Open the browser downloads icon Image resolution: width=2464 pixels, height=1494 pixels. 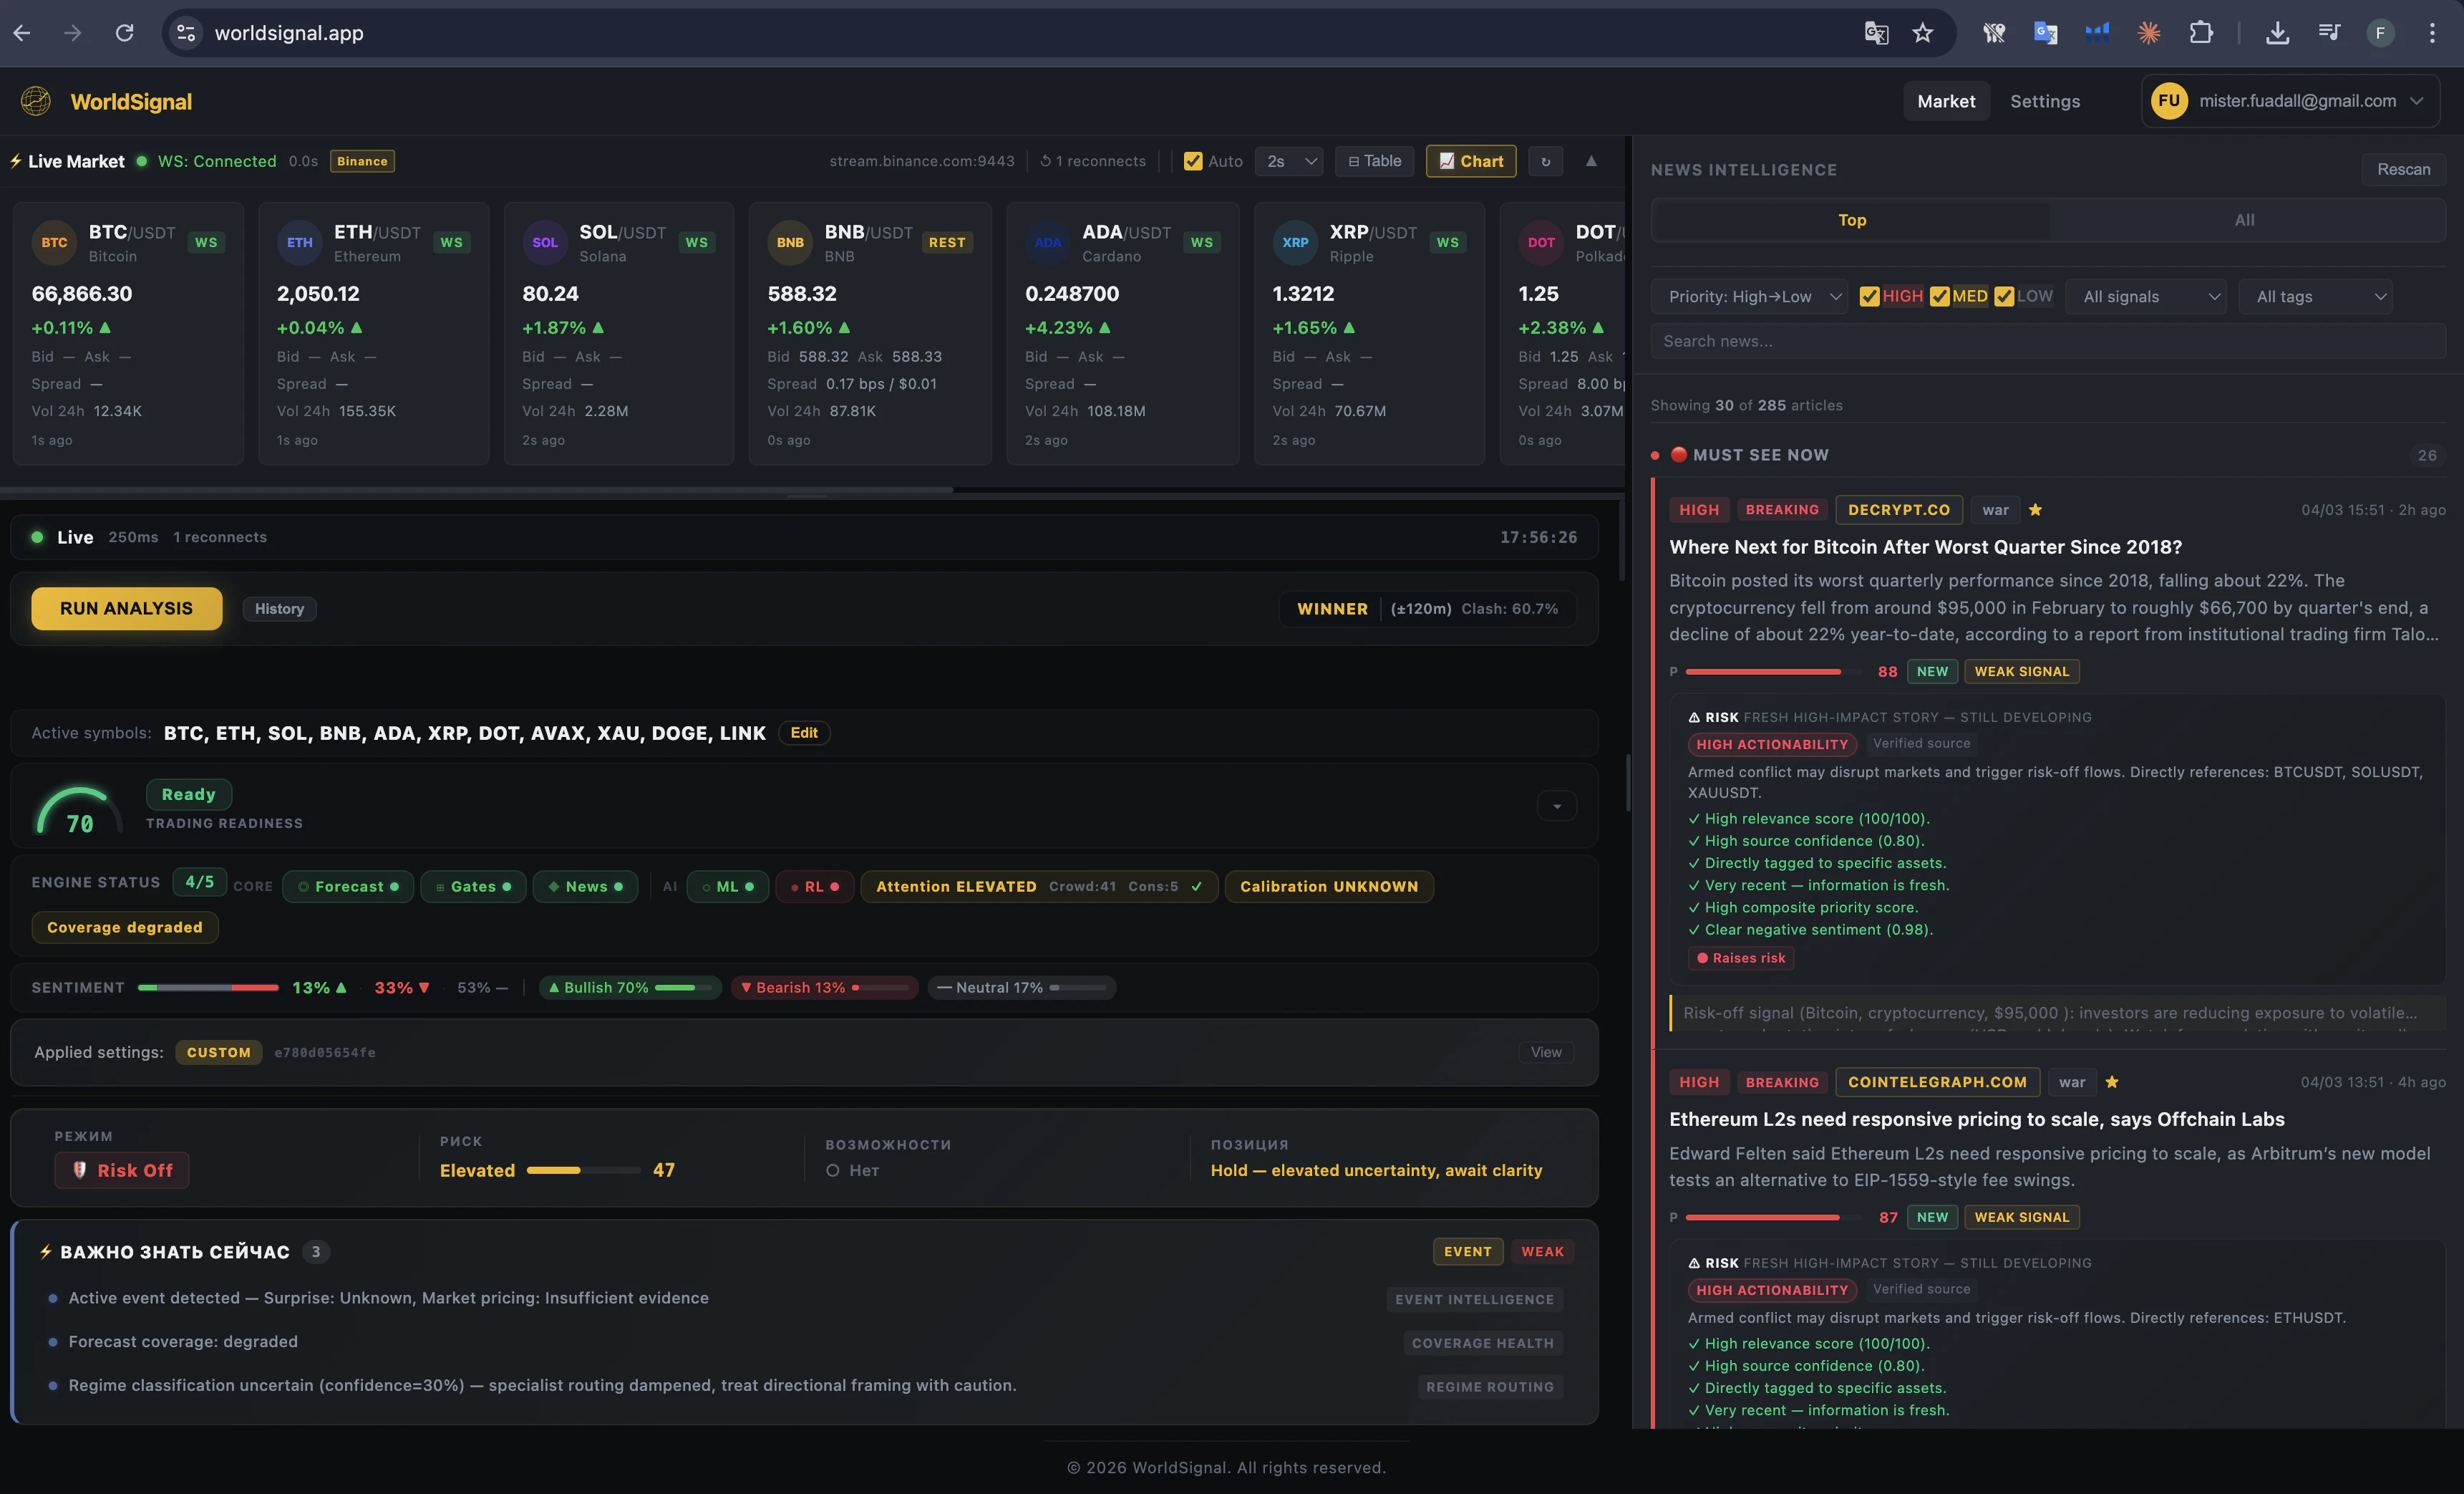2277,33
